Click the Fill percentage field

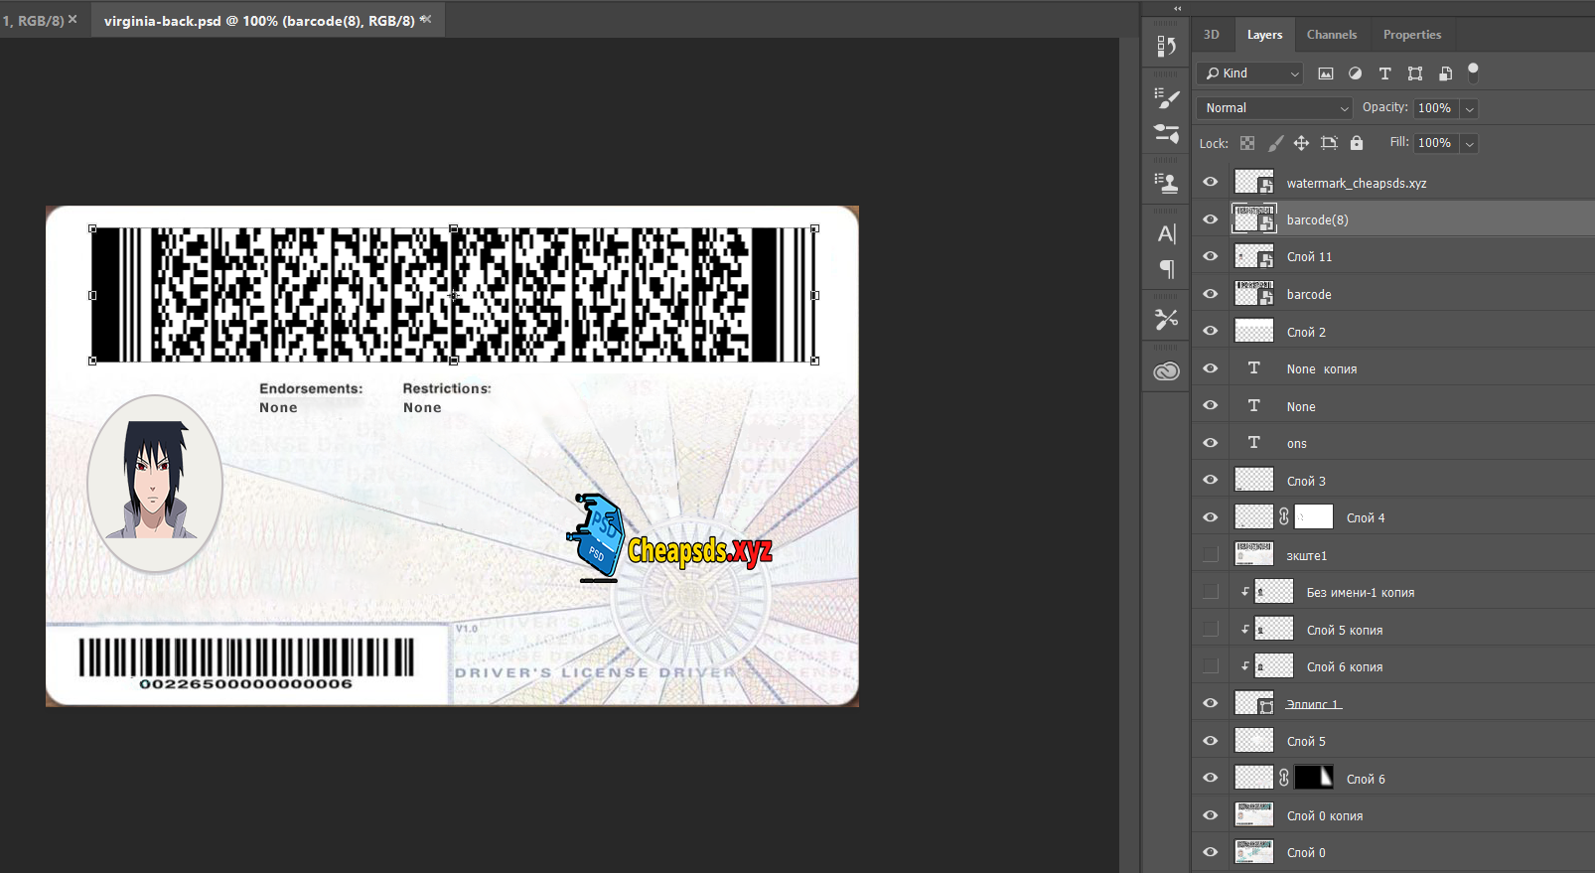pyautogui.click(x=1434, y=143)
